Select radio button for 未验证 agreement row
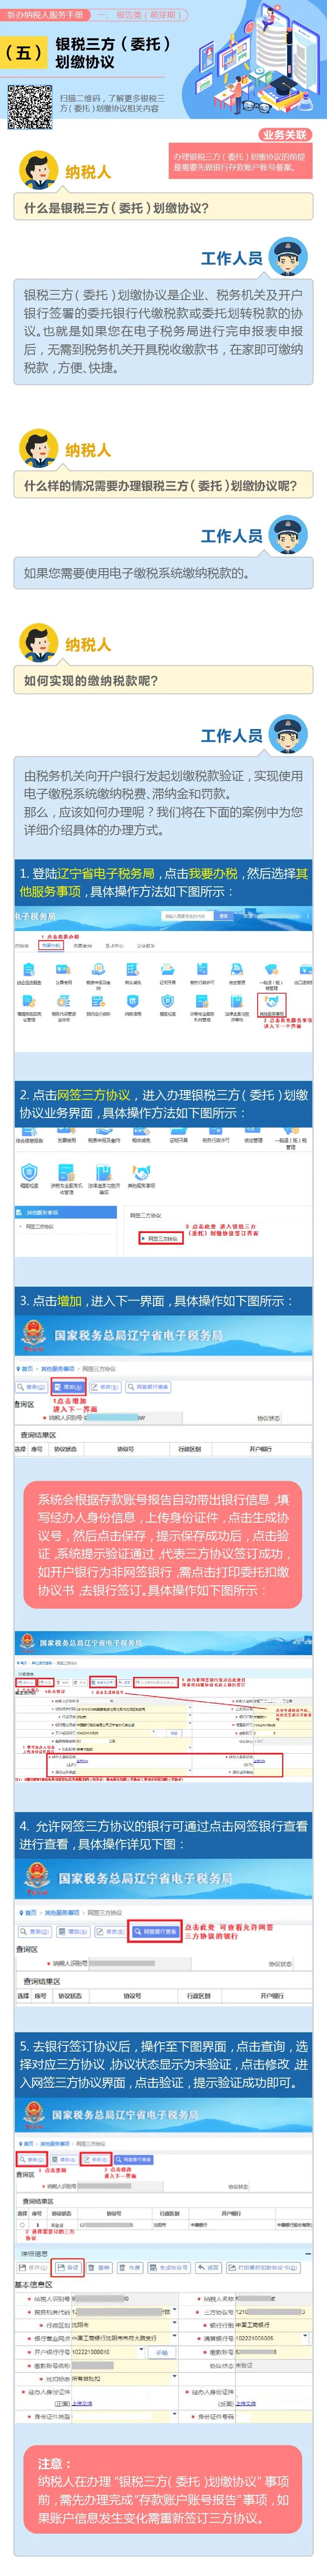 [22, 2224]
